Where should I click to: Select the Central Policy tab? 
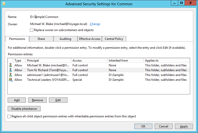pyautogui.click(x=114, y=39)
